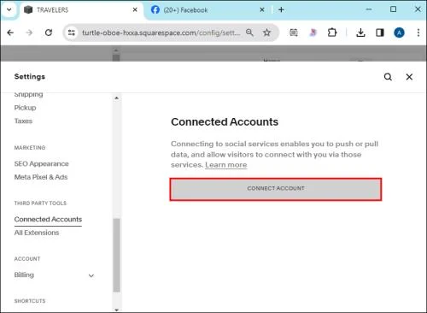Open Chrome three-dot menu
This screenshot has height=313, width=427.
pos(418,32)
